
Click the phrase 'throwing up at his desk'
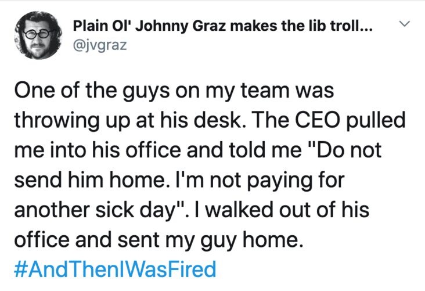point(128,121)
